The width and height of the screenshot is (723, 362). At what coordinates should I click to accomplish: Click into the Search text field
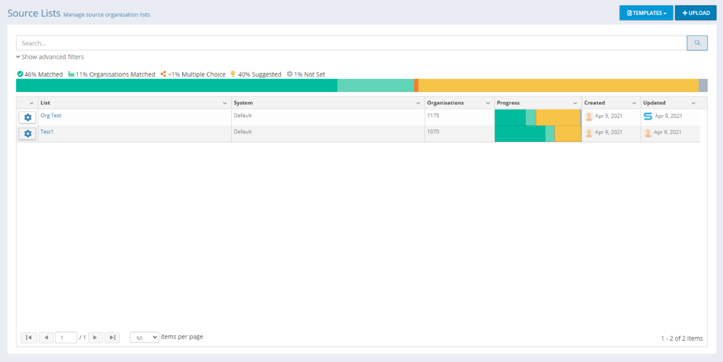(351, 43)
